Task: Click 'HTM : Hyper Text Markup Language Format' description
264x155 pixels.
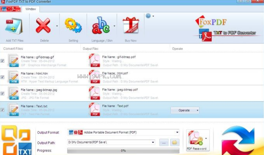Action: (49, 81)
